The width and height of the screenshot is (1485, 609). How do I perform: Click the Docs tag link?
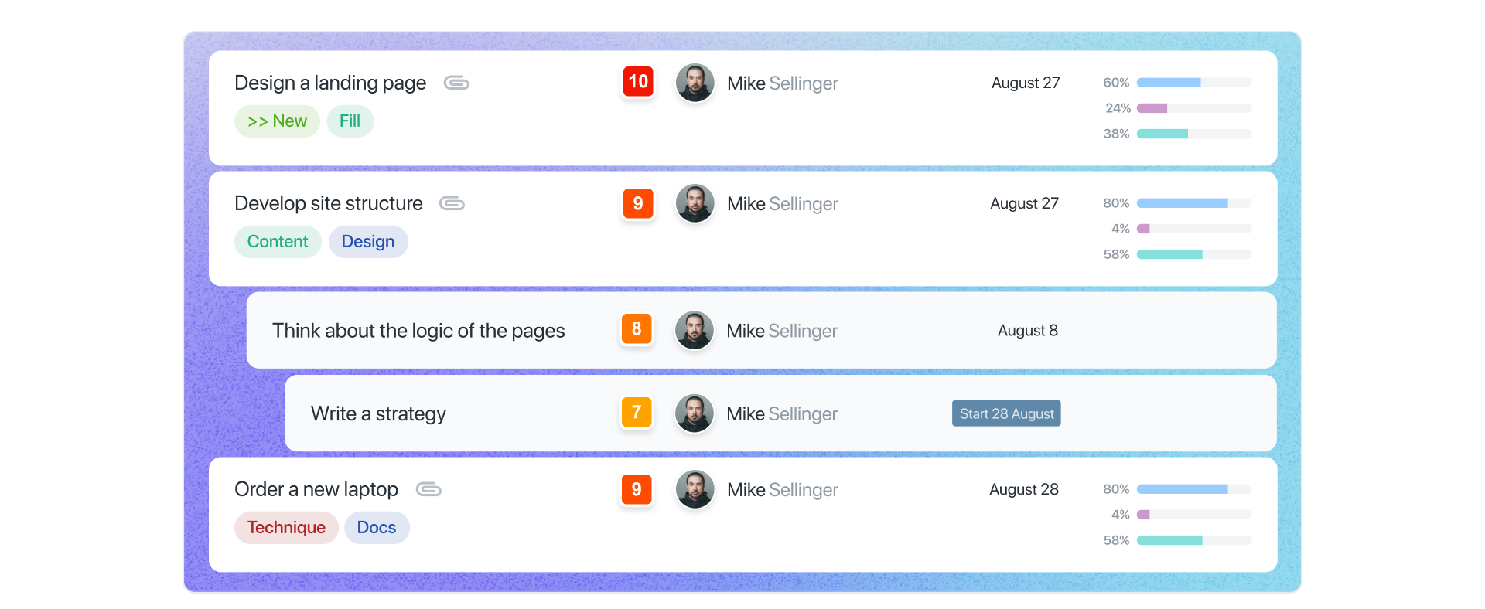377,527
